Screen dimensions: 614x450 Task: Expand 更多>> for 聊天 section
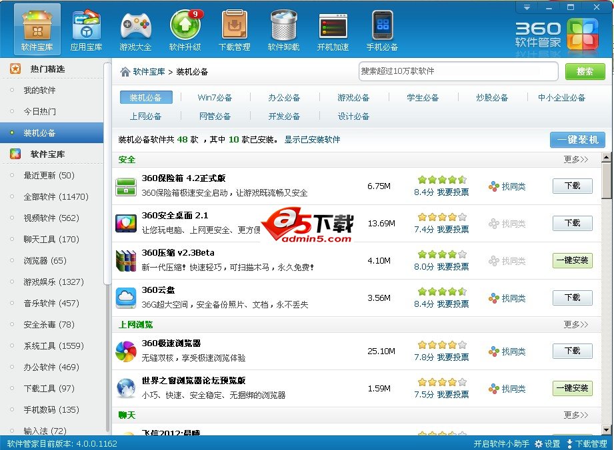click(575, 415)
